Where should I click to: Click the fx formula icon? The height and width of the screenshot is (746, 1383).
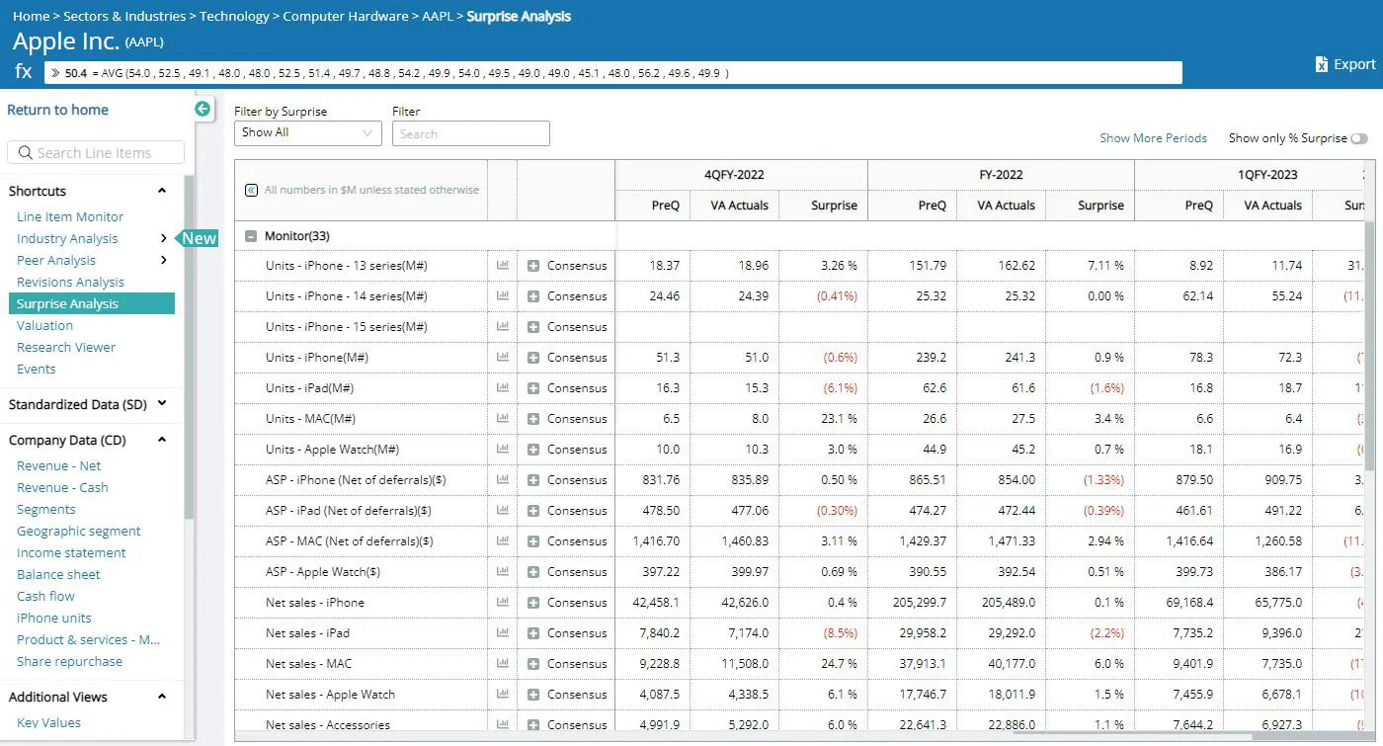pyautogui.click(x=24, y=72)
